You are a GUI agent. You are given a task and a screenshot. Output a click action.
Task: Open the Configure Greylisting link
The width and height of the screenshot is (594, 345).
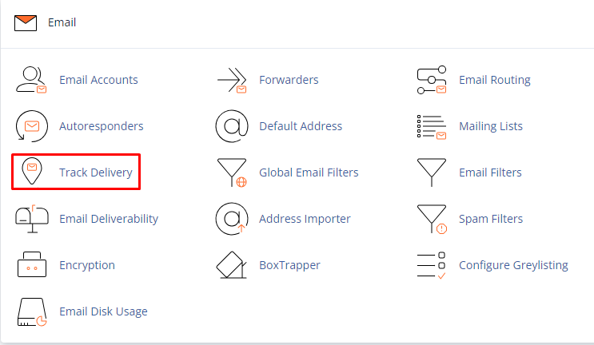tap(513, 265)
